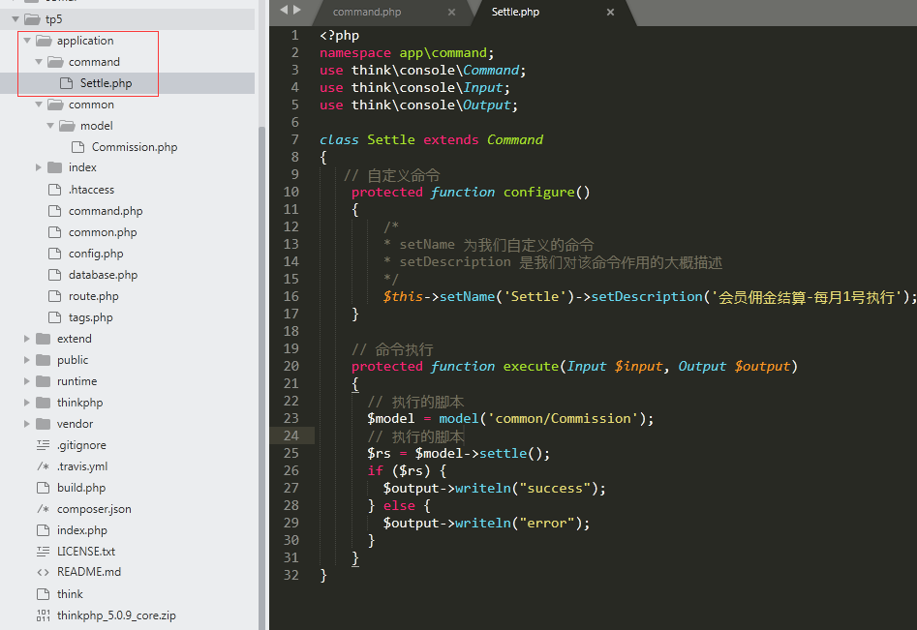Collapse the common folder arrow

[x=39, y=105]
